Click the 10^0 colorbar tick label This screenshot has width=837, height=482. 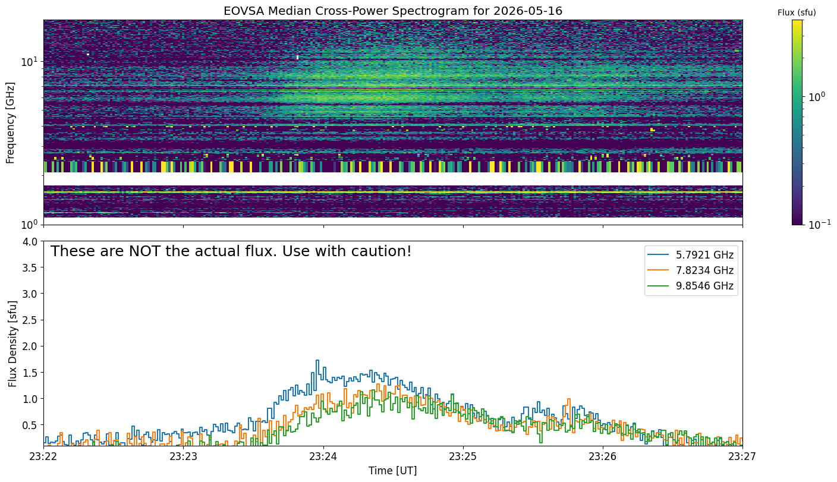(819, 96)
